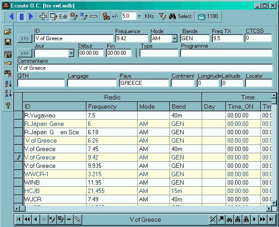The image size is (279, 227).
Task: Add a new record with plus icon
Action: tap(43, 16)
